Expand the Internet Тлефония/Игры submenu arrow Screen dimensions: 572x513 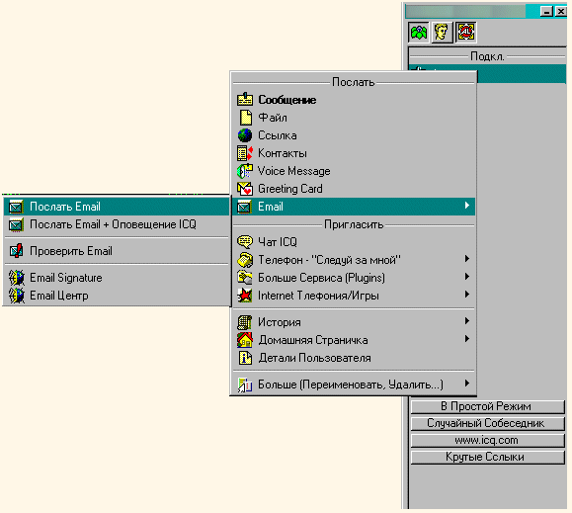point(467,295)
